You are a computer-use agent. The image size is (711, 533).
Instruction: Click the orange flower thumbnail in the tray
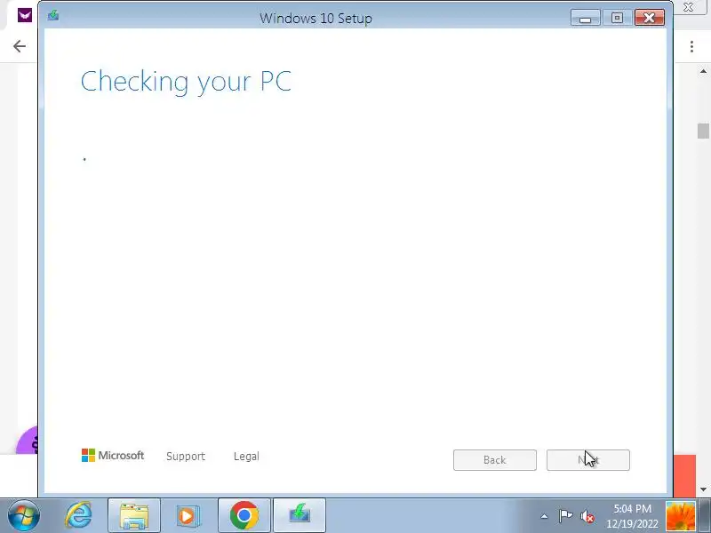tap(680, 516)
